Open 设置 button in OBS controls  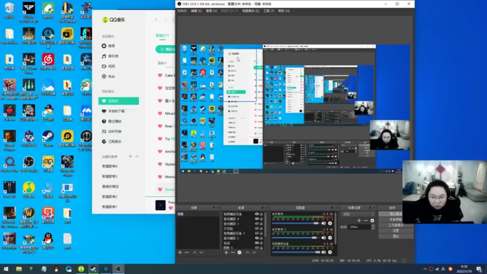pyautogui.click(x=396, y=231)
